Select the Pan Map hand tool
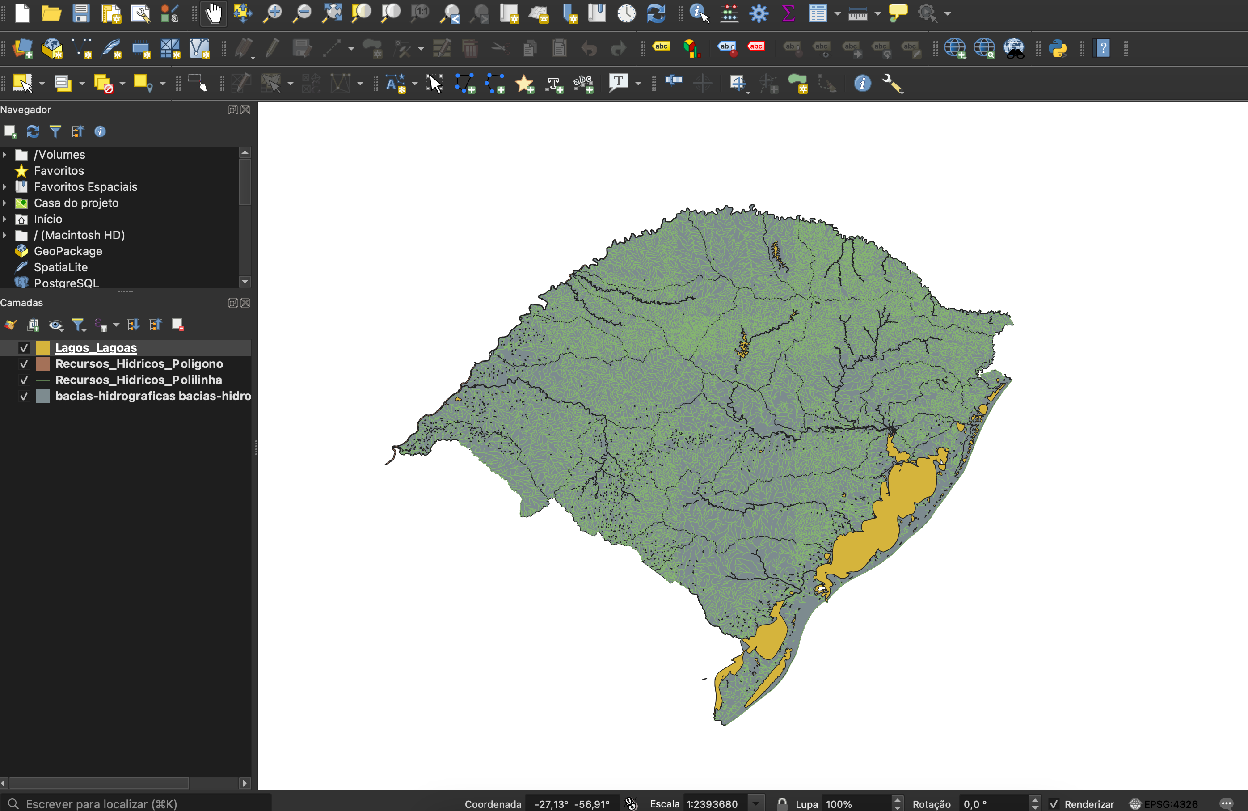This screenshot has height=811, width=1248. (213, 13)
